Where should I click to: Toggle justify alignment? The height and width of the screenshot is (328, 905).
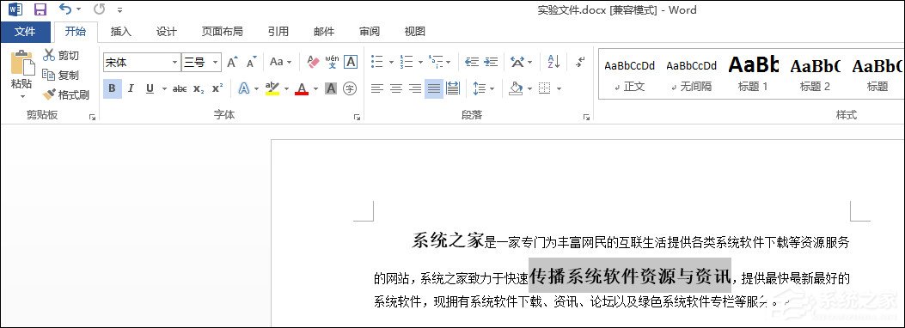(434, 88)
